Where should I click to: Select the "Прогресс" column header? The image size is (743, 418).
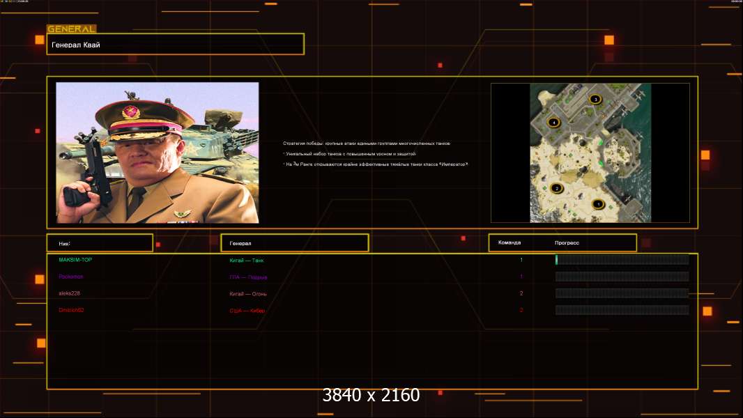coord(567,243)
